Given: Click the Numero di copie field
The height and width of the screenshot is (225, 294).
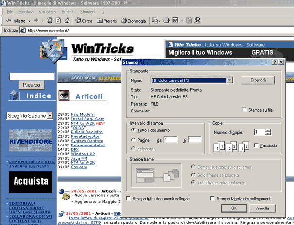Looking at the screenshot, I should (x=259, y=132).
